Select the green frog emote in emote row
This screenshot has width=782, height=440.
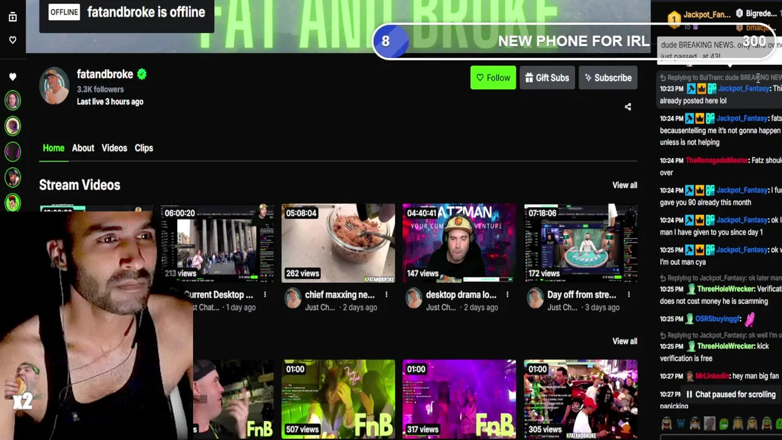(x=724, y=424)
